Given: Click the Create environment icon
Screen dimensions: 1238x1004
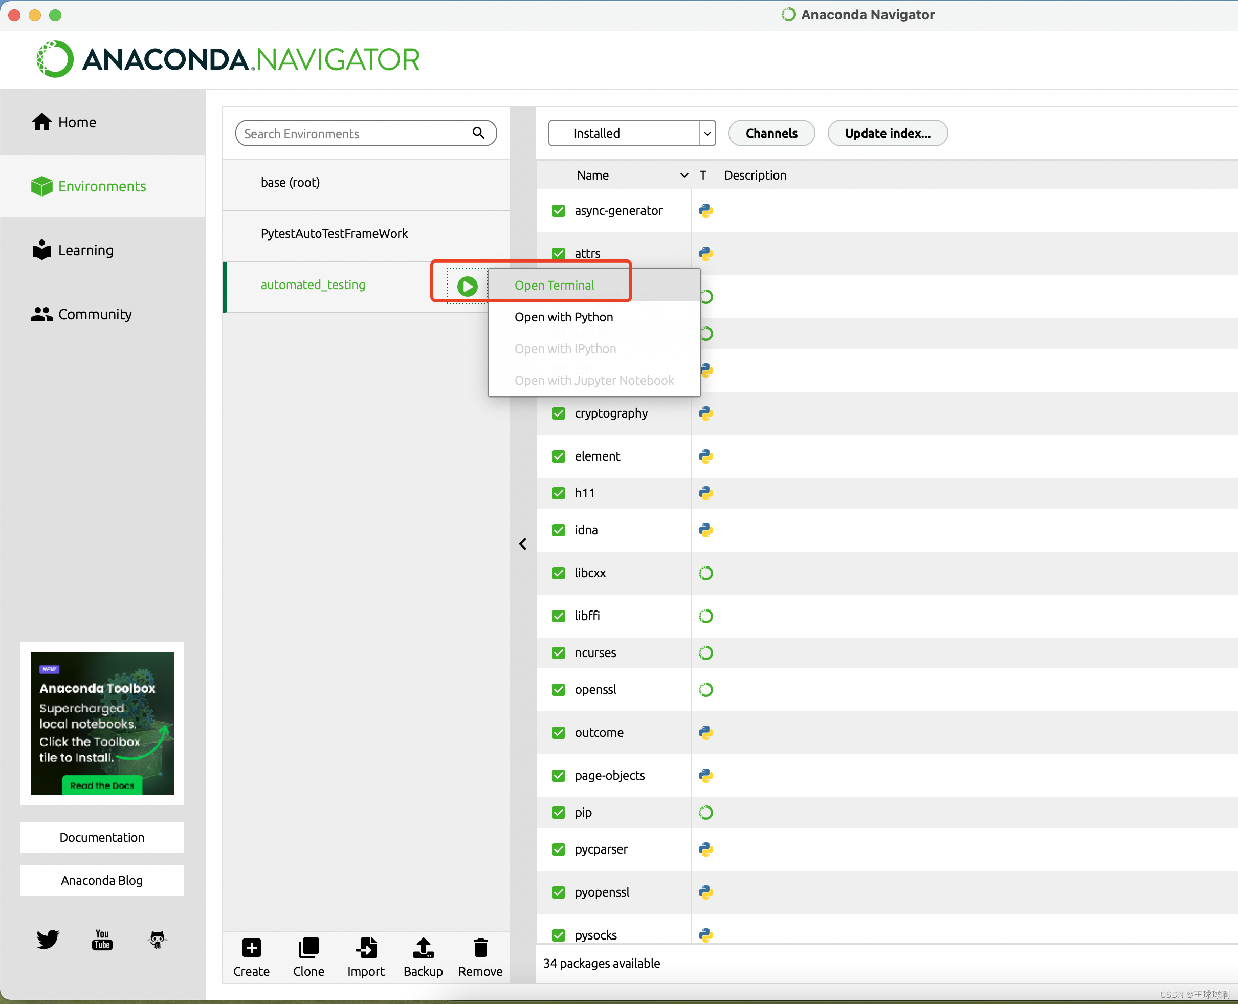Looking at the screenshot, I should click(251, 949).
